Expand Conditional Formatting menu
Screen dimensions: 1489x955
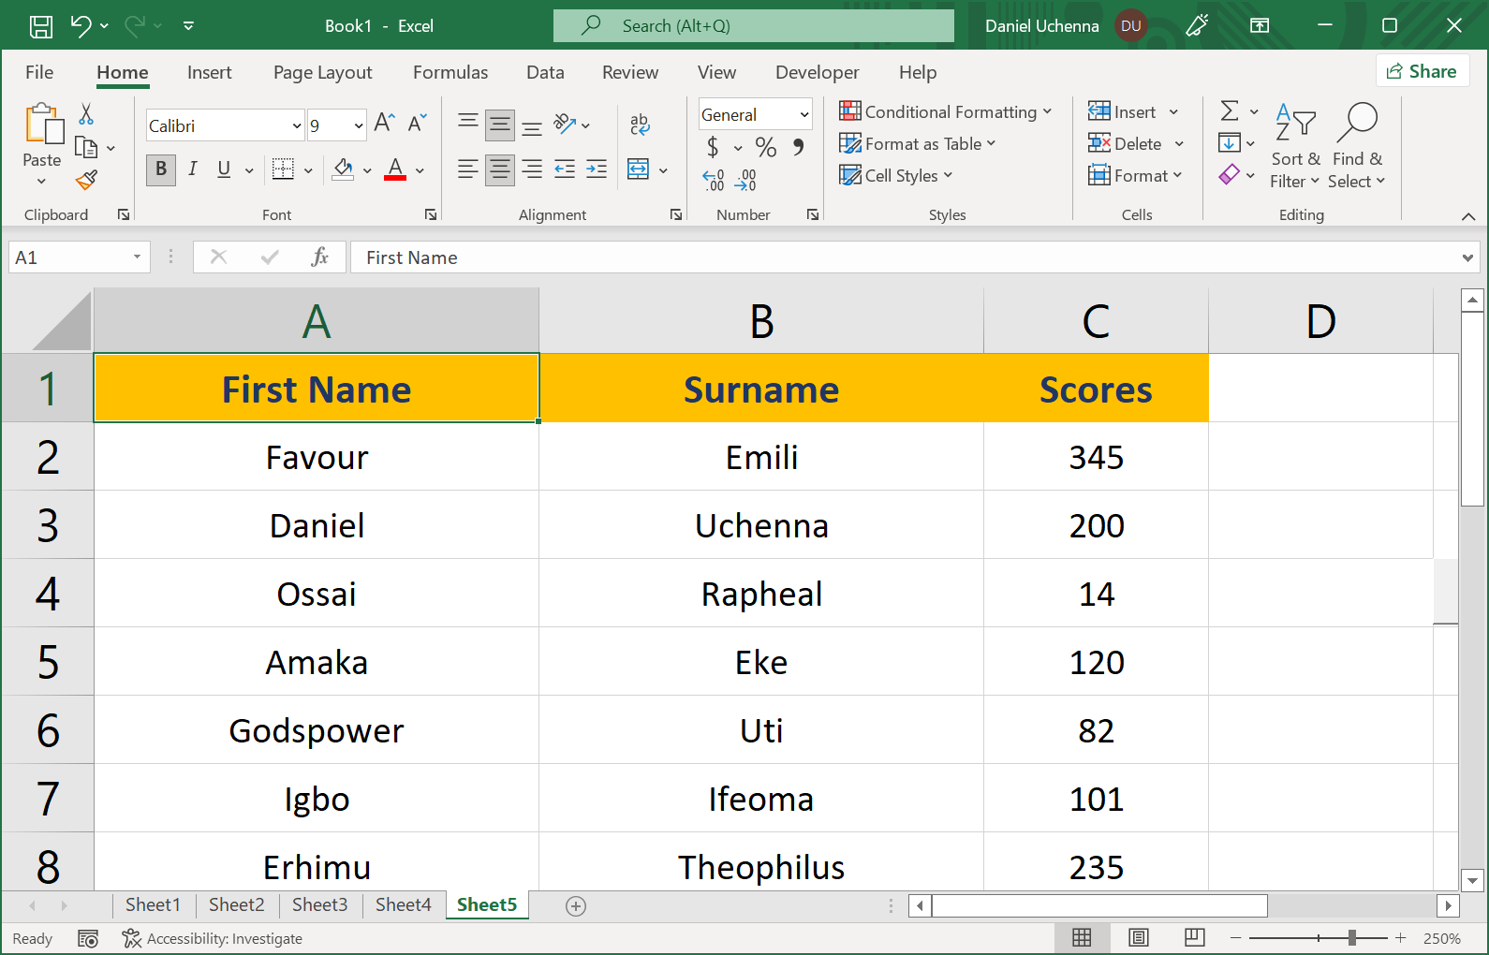coord(945,112)
